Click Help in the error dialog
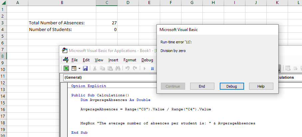The height and width of the screenshot is (137, 302). [261, 86]
